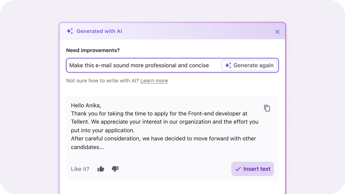Toggle approval under the Like it prompt
This screenshot has height=194, width=345.
101,169
